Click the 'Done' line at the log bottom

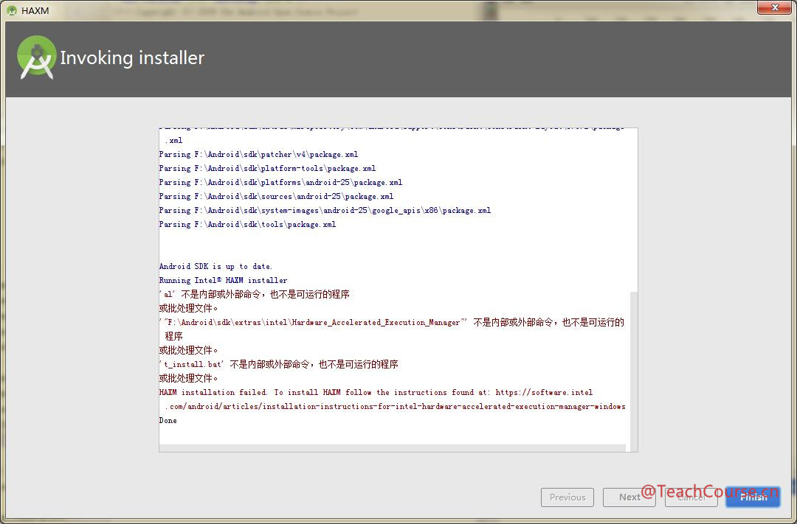point(167,420)
